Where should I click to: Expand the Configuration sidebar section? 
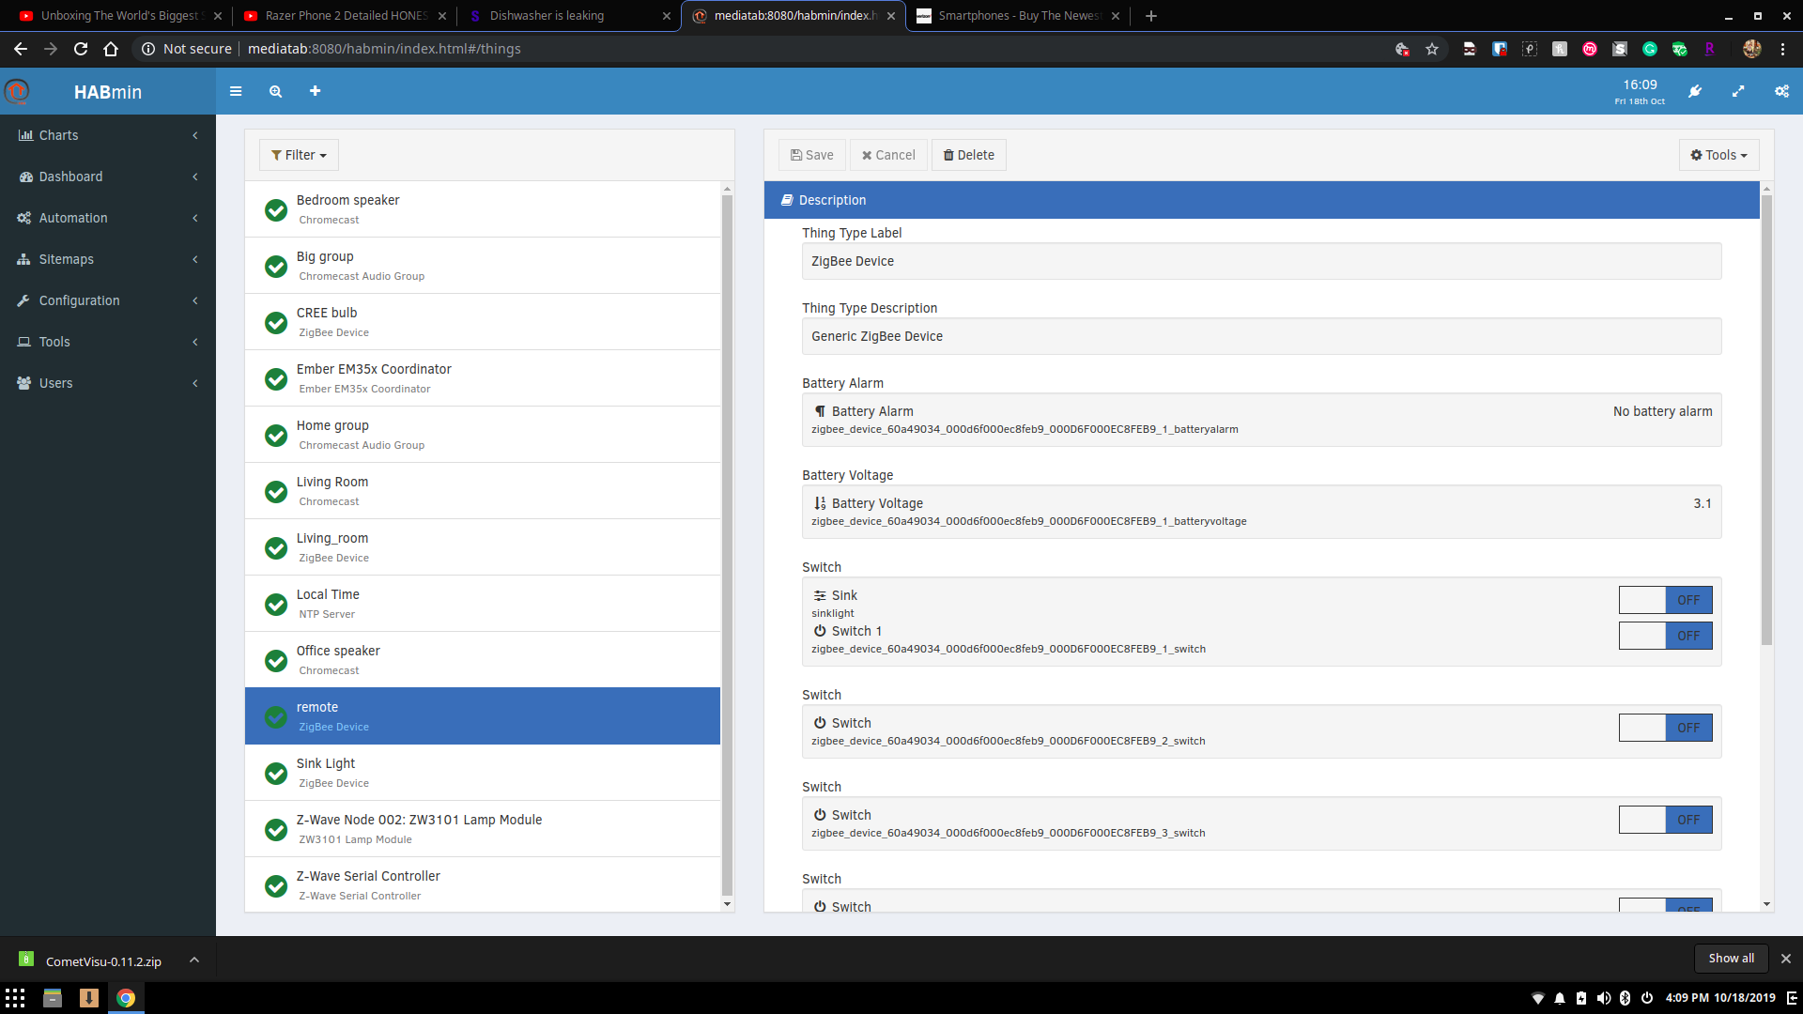pos(108,300)
